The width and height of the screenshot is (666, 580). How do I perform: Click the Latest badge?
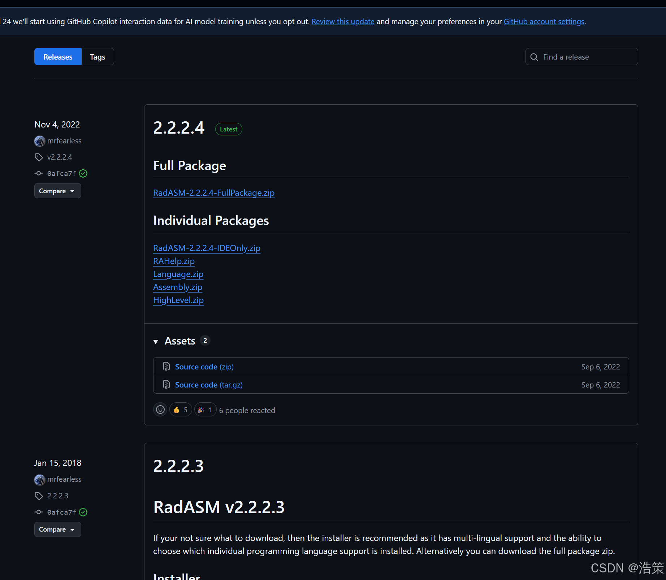tap(229, 129)
